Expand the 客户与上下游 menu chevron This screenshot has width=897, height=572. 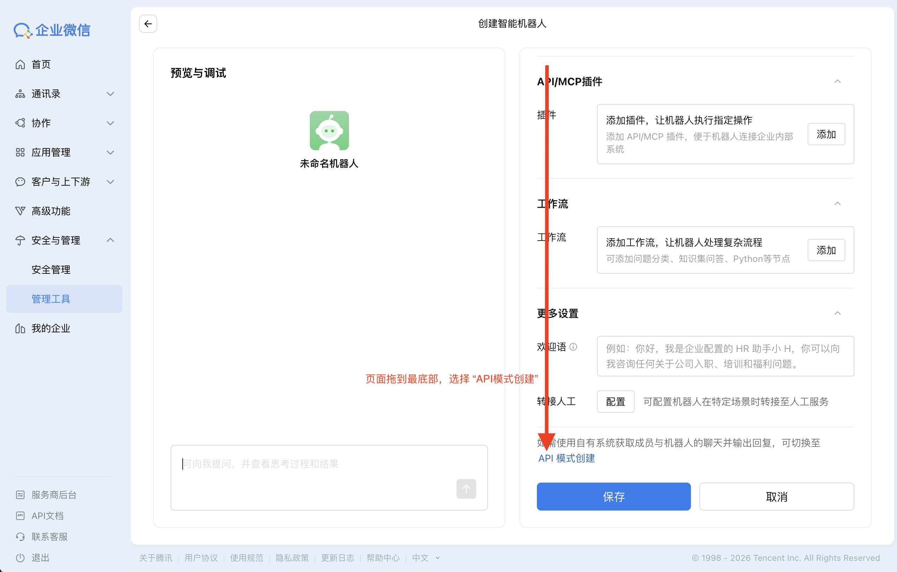point(110,182)
